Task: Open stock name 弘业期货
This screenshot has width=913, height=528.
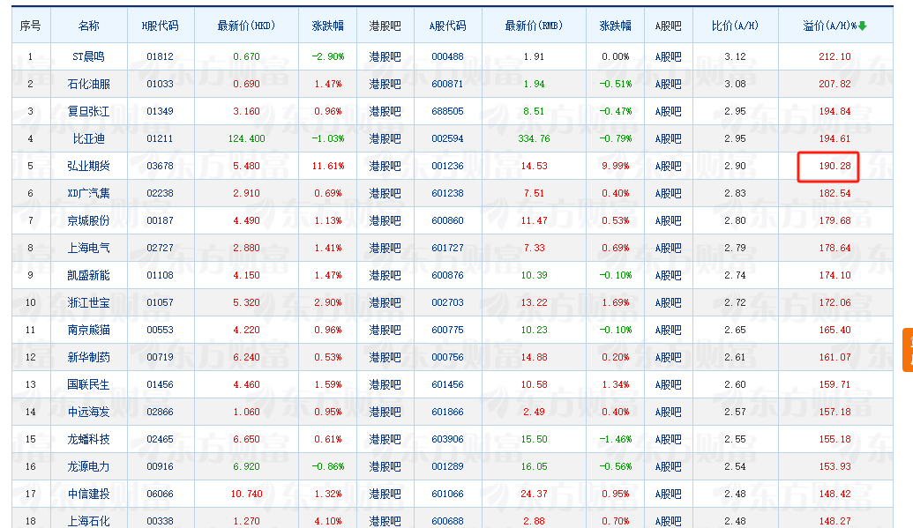Action: 88,166
